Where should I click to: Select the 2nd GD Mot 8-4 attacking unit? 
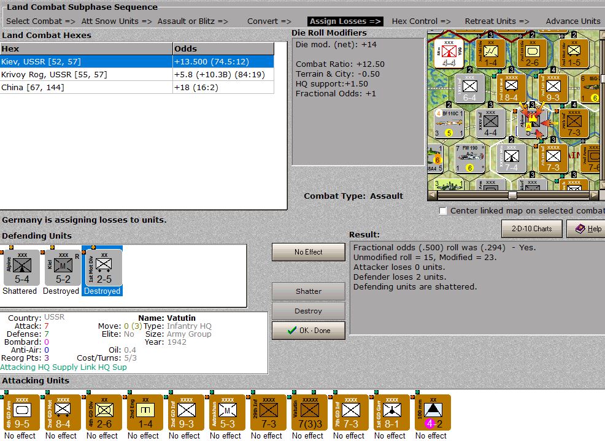63,412
